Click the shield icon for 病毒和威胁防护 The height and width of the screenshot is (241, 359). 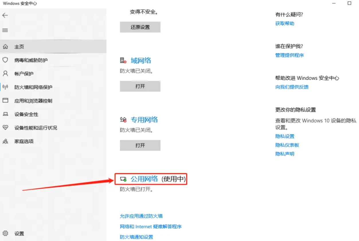pos(5,60)
